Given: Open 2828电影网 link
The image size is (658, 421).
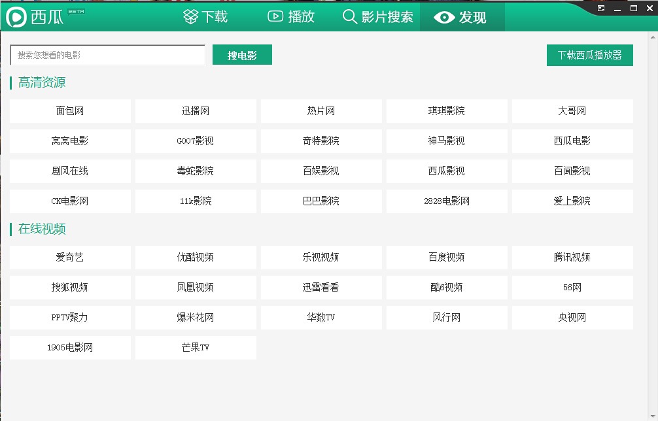Looking at the screenshot, I should [447, 201].
